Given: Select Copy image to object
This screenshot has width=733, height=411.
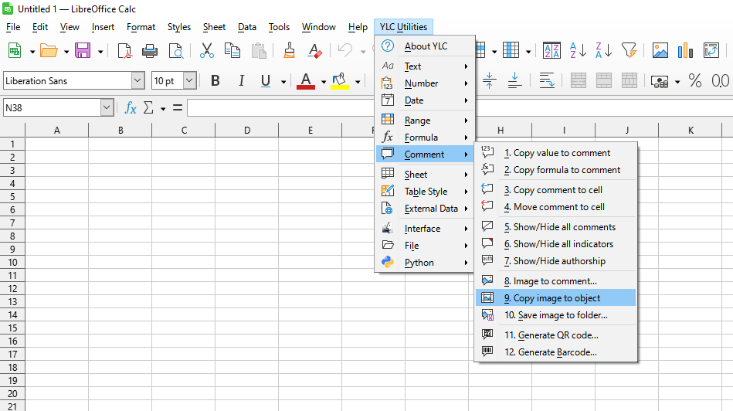Looking at the screenshot, I should click(x=556, y=298).
